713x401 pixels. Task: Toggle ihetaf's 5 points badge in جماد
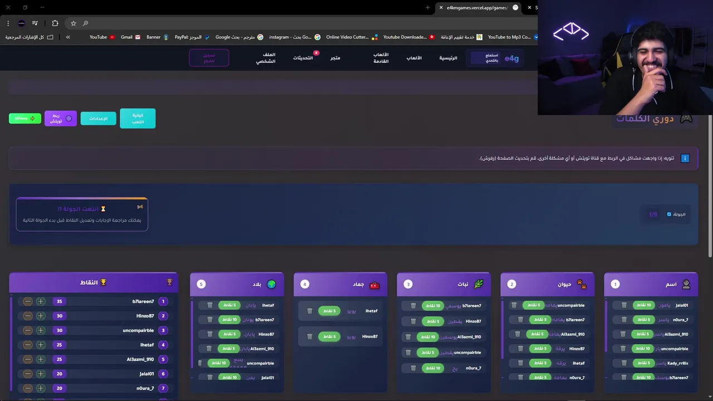(329, 311)
